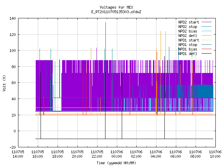Click the tallest purple spike near 135 V
The image size is (222, 166).
pos(105,41)
